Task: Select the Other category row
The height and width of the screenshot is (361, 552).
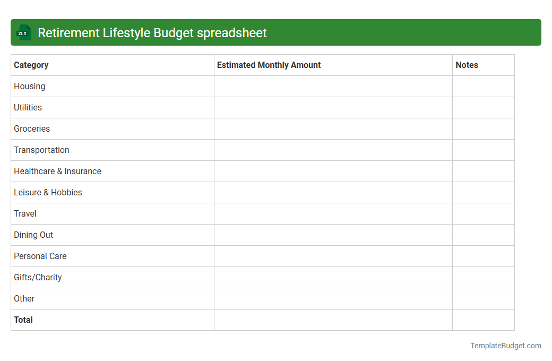Action: (24, 298)
